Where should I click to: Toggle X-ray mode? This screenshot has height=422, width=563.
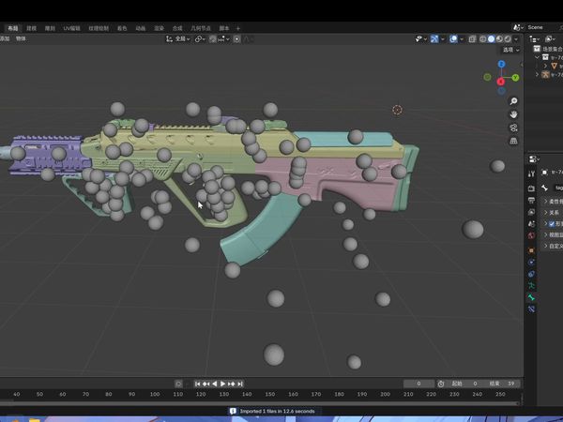pyautogui.click(x=473, y=38)
